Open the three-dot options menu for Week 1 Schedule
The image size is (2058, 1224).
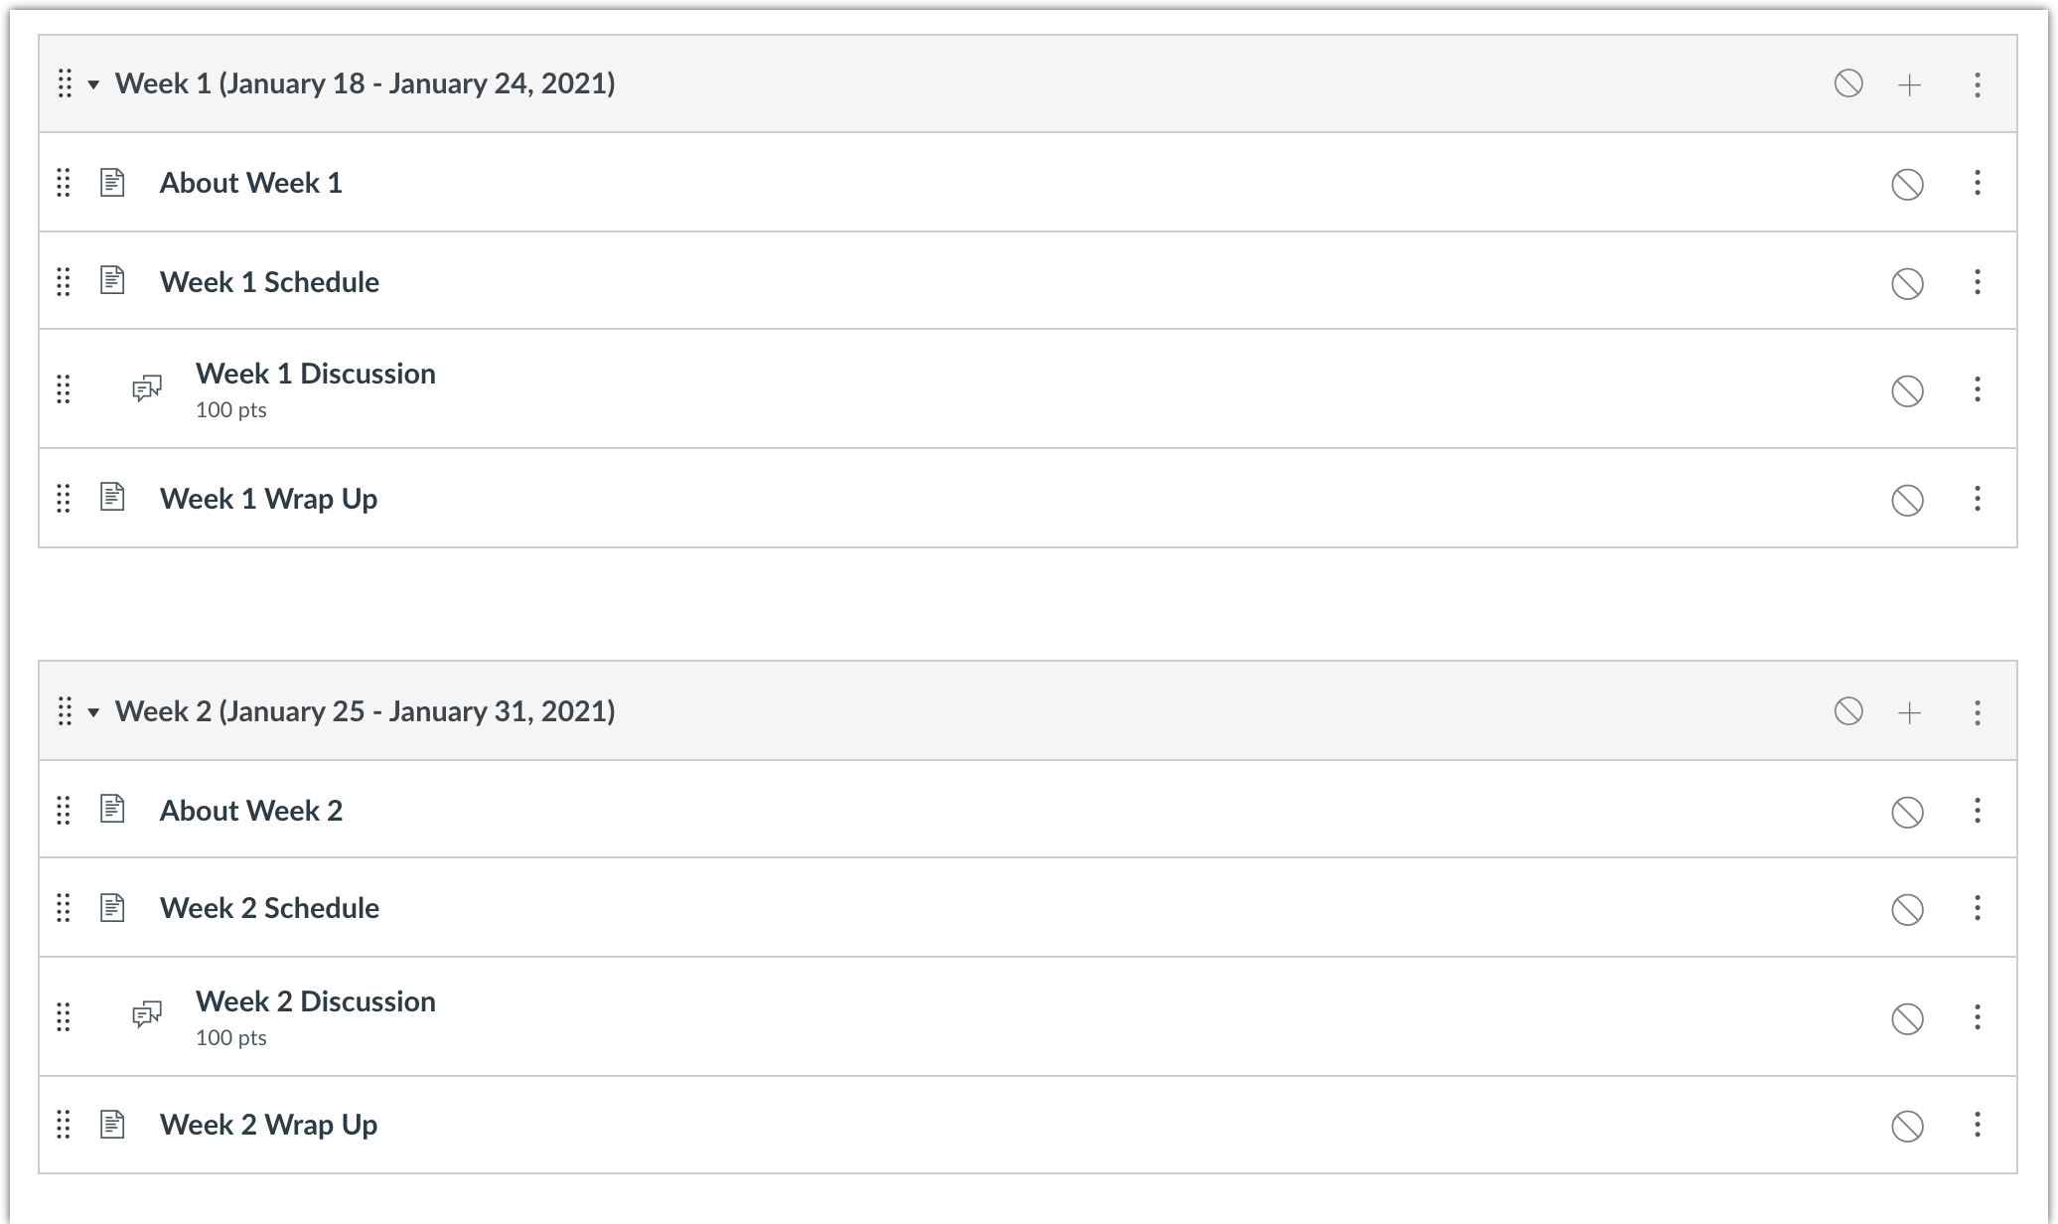pos(1977,282)
